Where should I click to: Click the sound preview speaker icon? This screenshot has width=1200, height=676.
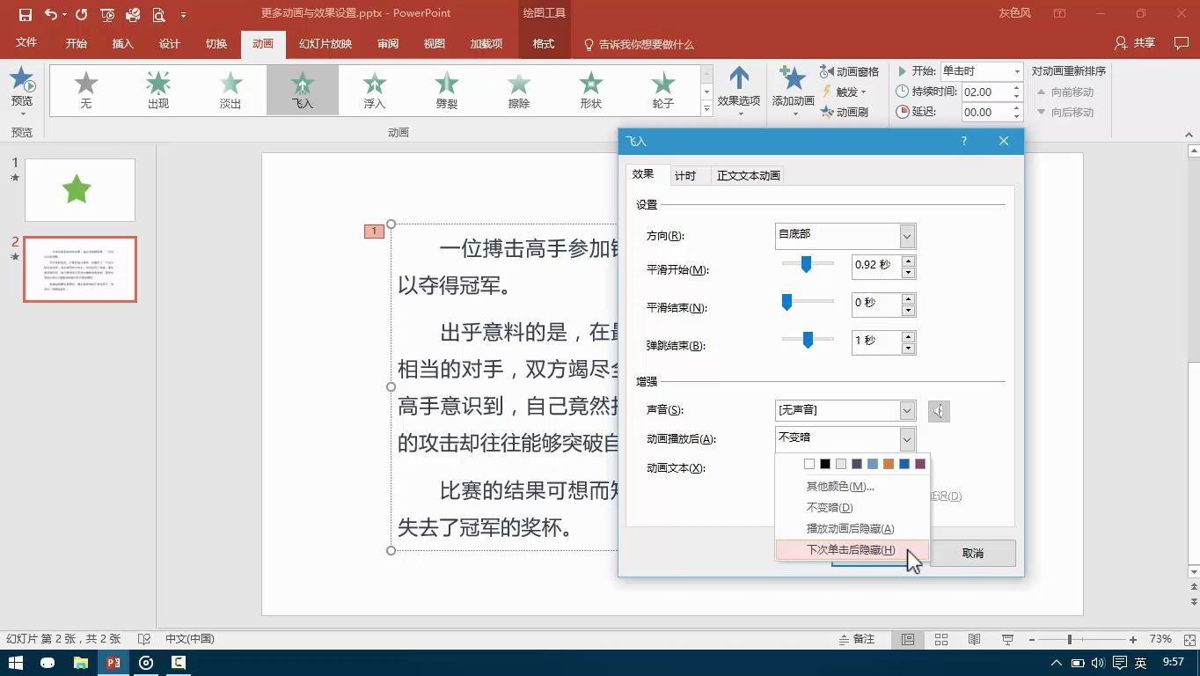[x=938, y=410]
